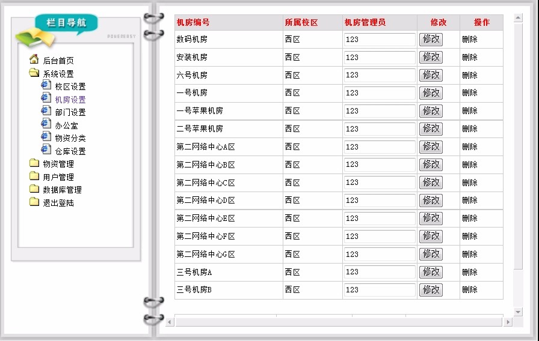Screen dimensions: 539x341
Task: Expand the 物资管理 menu
Action: tap(58, 164)
